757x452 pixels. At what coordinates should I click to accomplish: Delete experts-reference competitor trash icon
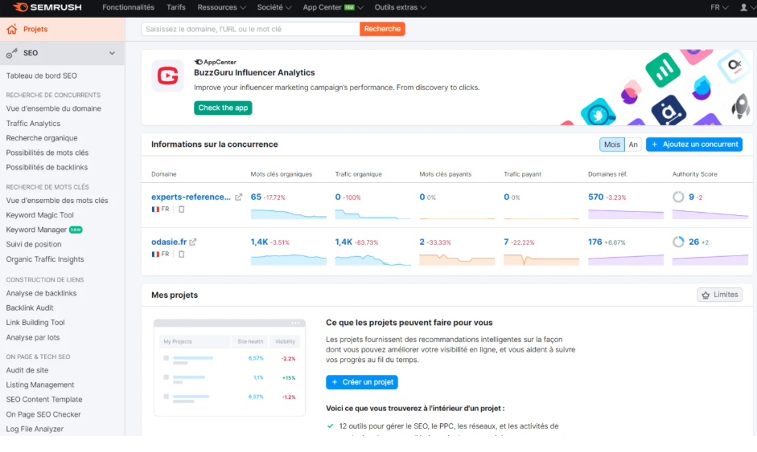(x=182, y=209)
